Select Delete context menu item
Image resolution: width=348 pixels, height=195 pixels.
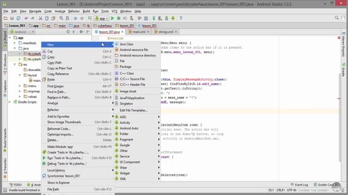coord(78,140)
